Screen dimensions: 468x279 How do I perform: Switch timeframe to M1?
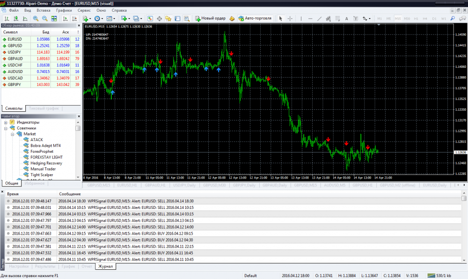coord(380,19)
